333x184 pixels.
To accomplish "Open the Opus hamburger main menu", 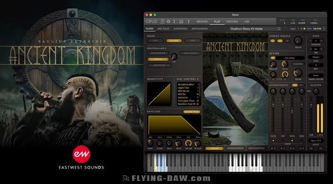I will point(162,21).
